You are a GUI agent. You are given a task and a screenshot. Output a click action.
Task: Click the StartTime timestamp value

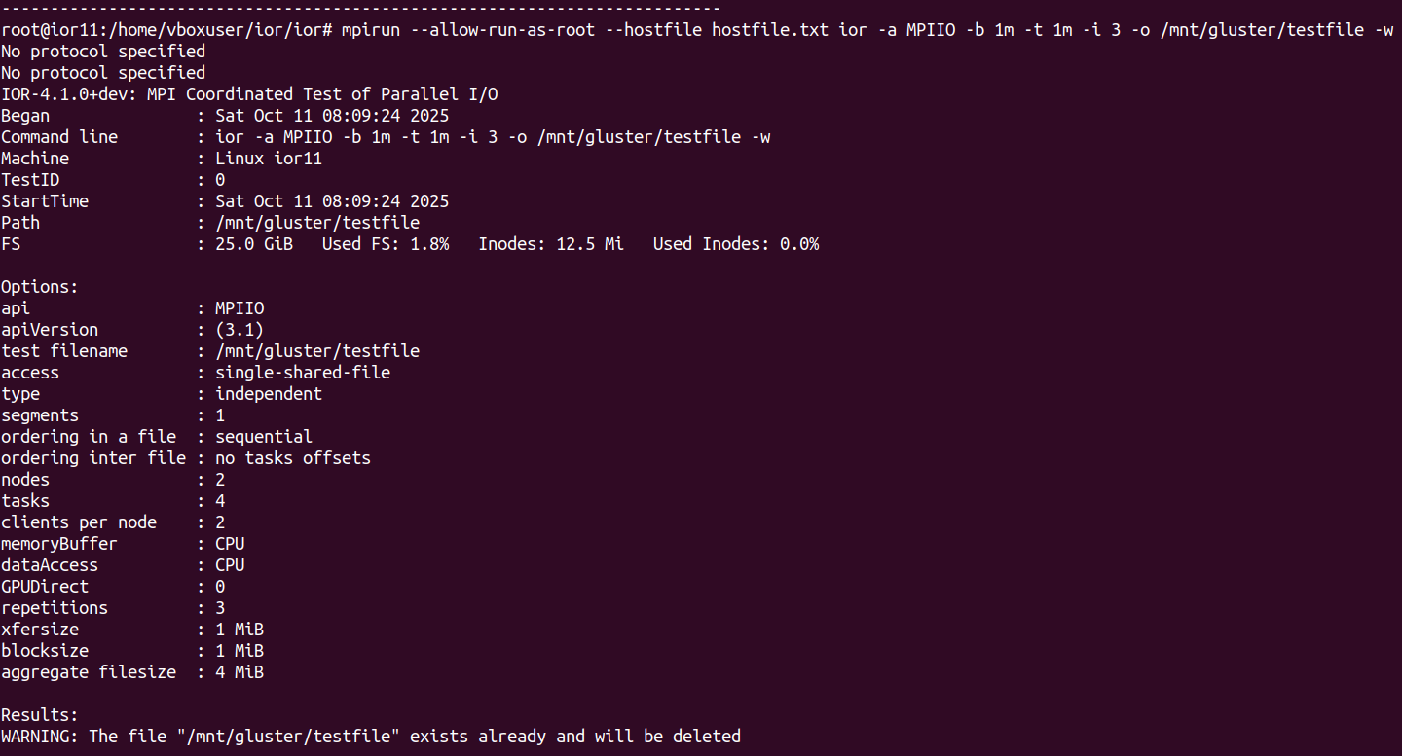coord(332,201)
